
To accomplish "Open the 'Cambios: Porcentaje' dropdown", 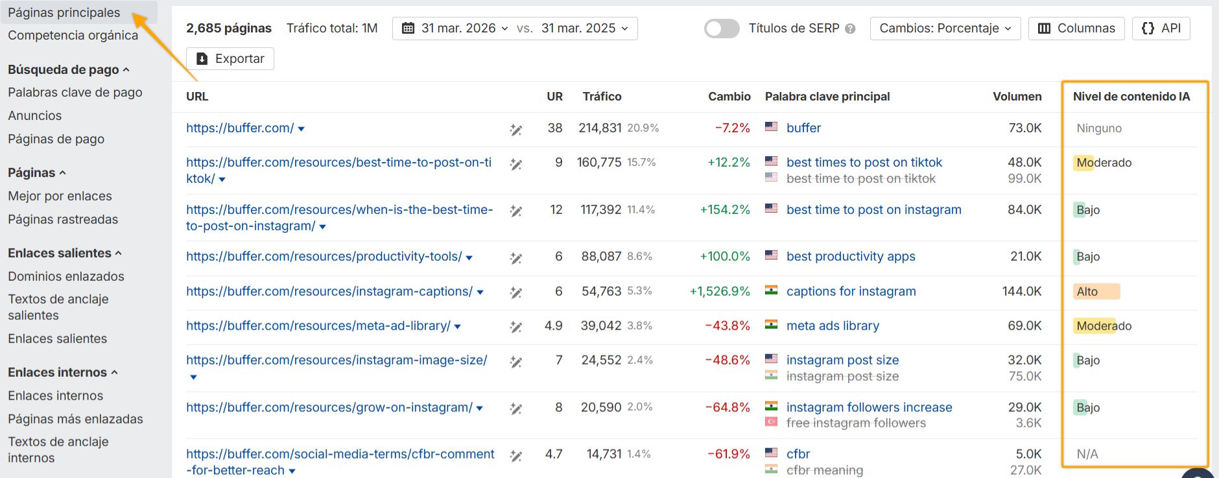I will coord(945,28).
